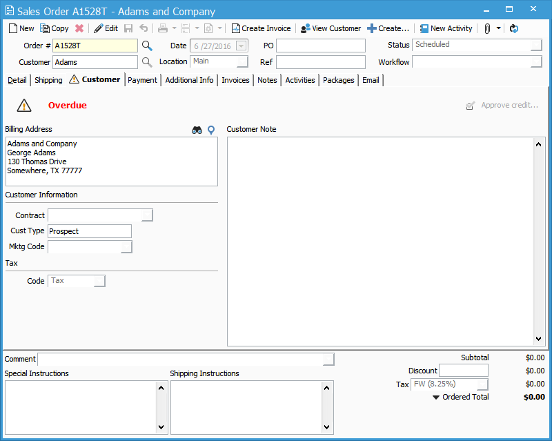
Task: Open the Date picker dropdown
Action: pos(241,46)
